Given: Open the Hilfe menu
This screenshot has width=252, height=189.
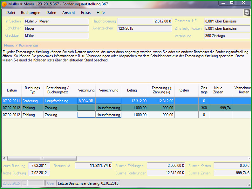Looking at the screenshot, I should pos(101,13).
